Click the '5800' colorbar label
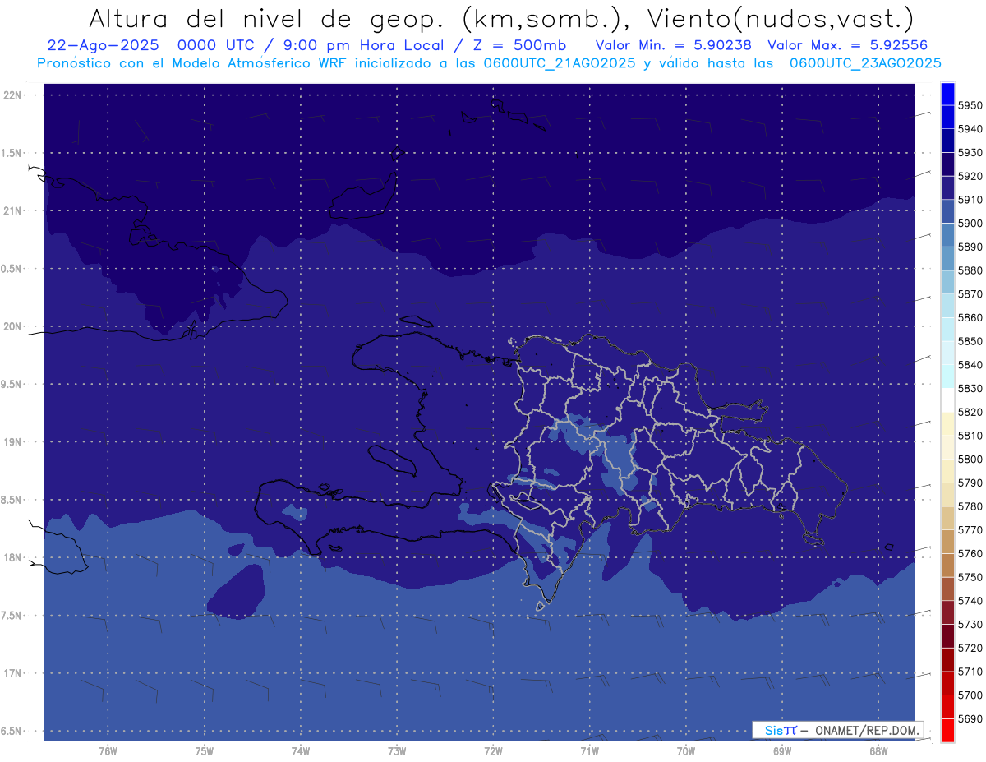The image size is (986, 762). (970, 460)
